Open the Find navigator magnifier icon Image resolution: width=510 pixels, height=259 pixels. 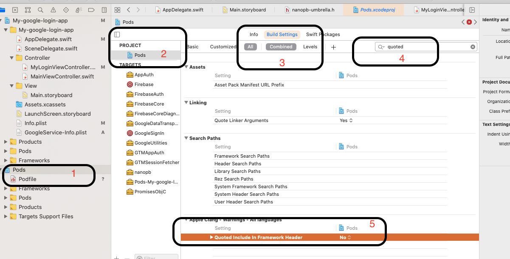point(40,9)
